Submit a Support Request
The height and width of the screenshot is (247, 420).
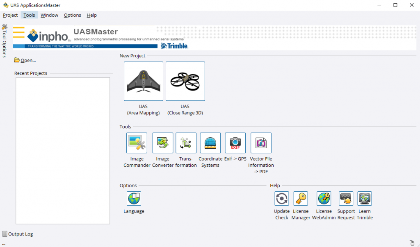click(346, 198)
